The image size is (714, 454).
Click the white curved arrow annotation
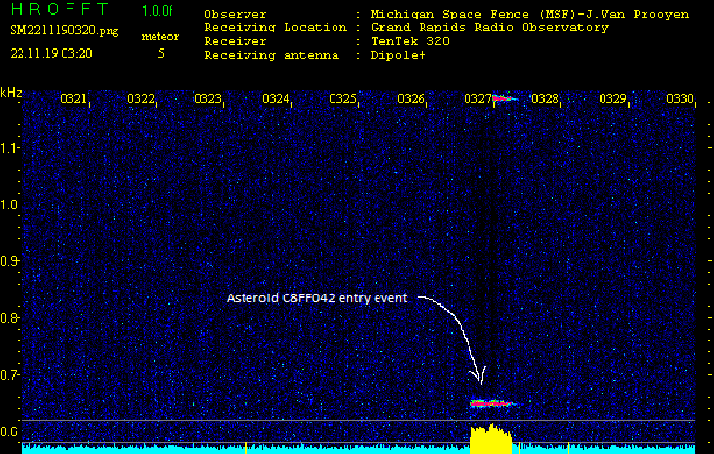pyautogui.click(x=460, y=328)
